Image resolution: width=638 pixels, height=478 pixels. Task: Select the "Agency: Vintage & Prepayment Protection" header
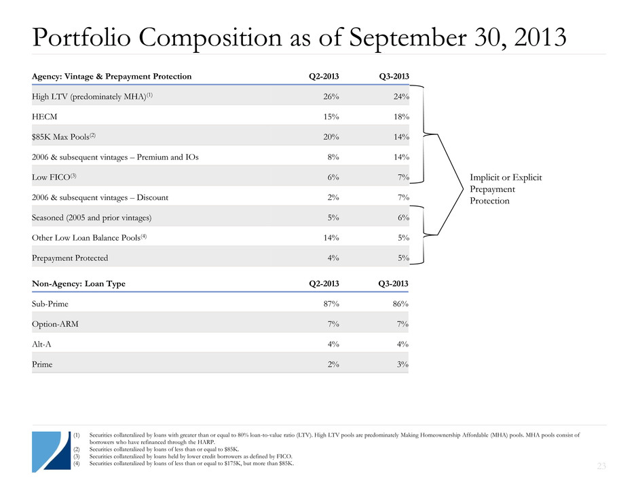tap(112, 77)
